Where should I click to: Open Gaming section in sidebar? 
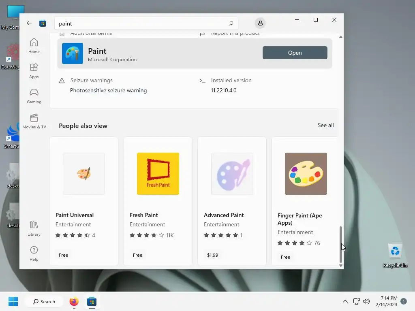pos(34,96)
